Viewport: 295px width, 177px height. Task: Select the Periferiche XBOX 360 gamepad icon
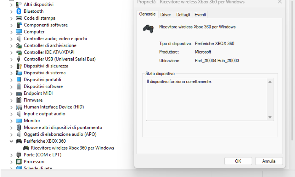click(19, 141)
